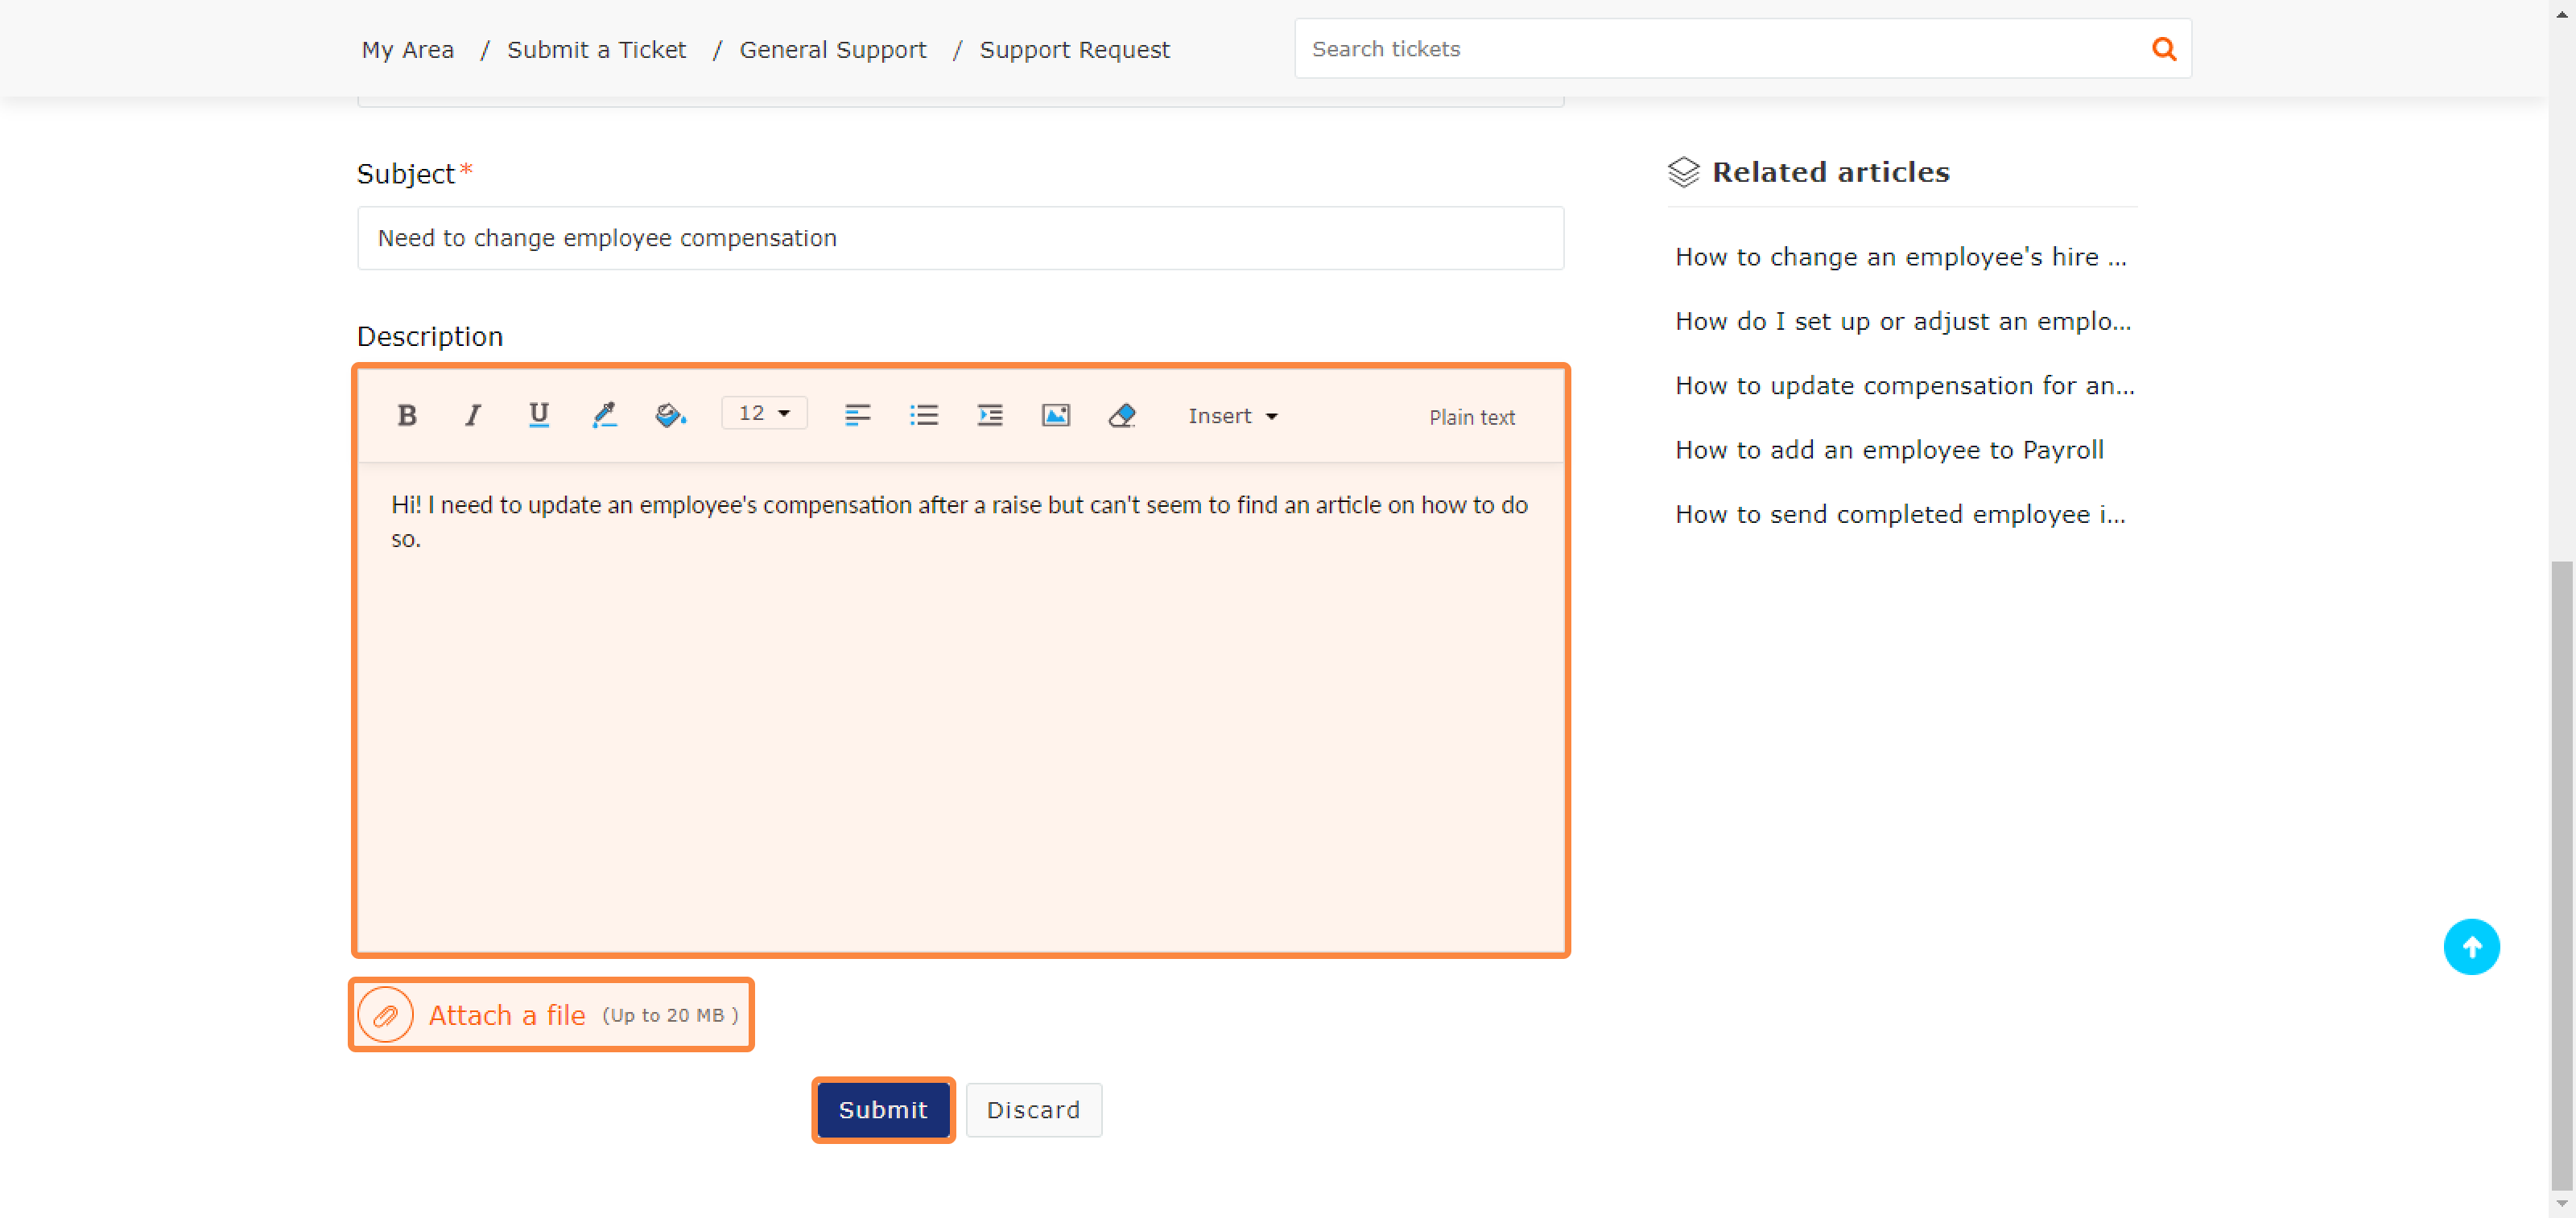Image resolution: width=2576 pixels, height=1218 pixels.
Task: Discard the ticket draft
Action: pos(1034,1109)
